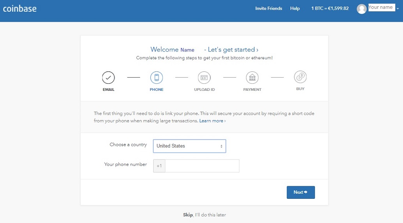Click the Let's get started chevron heading
This screenshot has width=403, height=223.
231,50
